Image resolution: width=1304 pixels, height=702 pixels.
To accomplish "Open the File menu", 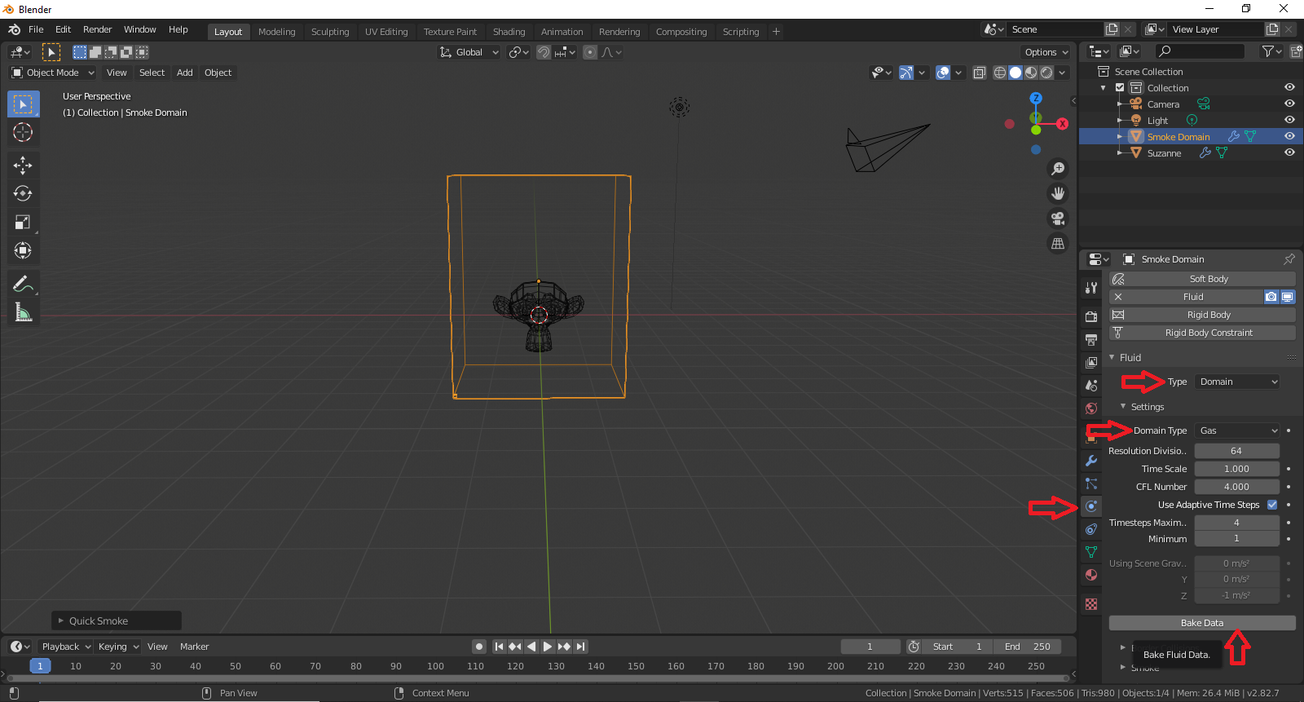I will coord(36,29).
